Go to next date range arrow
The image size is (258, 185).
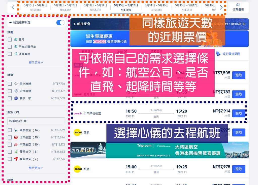coord(221,7)
